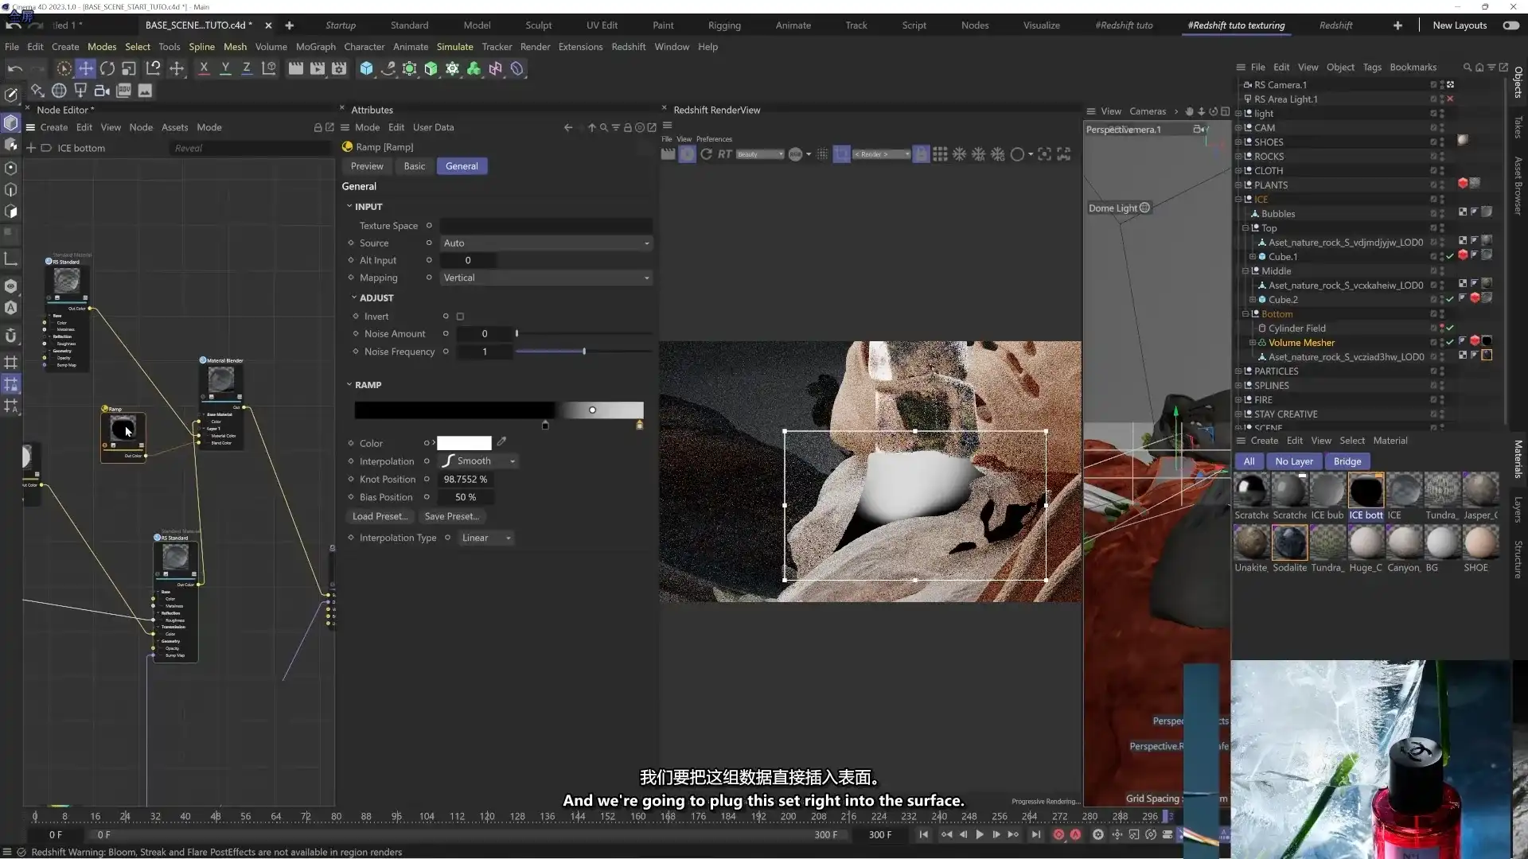The height and width of the screenshot is (859, 1528).
Task: Click the Load Preset button
Action: point(380,516)
